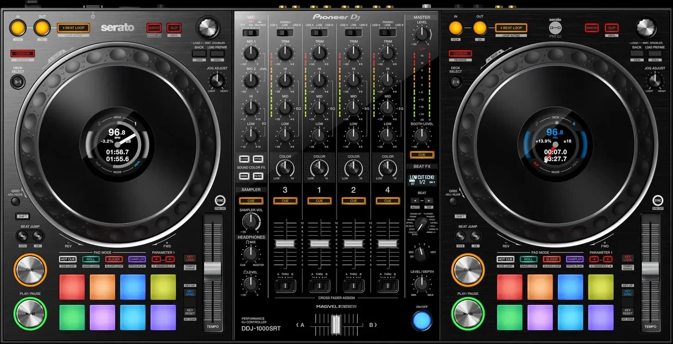The height and width of the screenshot is (344, 673).
Task: Trigger the red performance pad on left deck
Action: [72, 287]
